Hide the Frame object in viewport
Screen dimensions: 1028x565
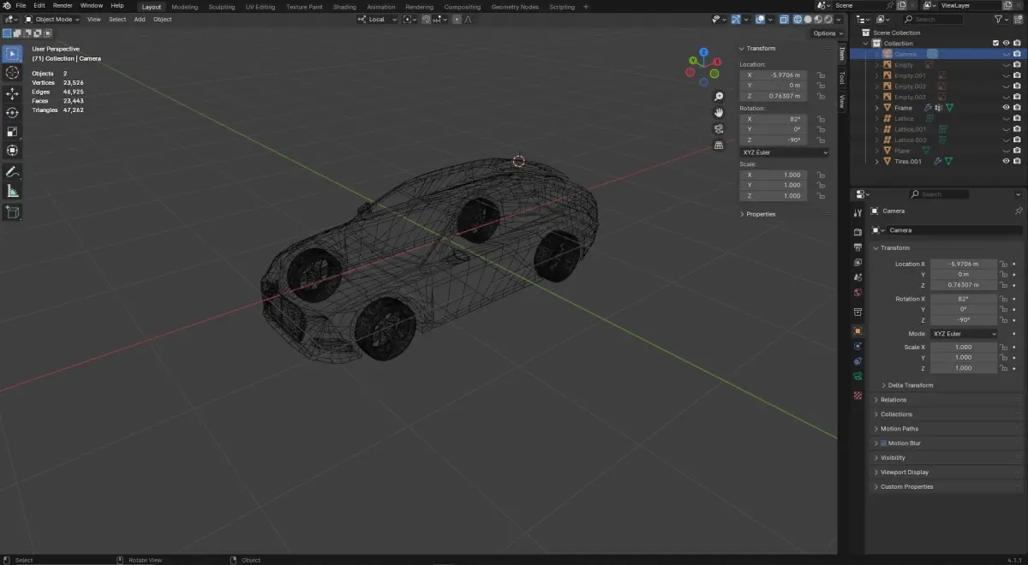(x=1007, y=108)
